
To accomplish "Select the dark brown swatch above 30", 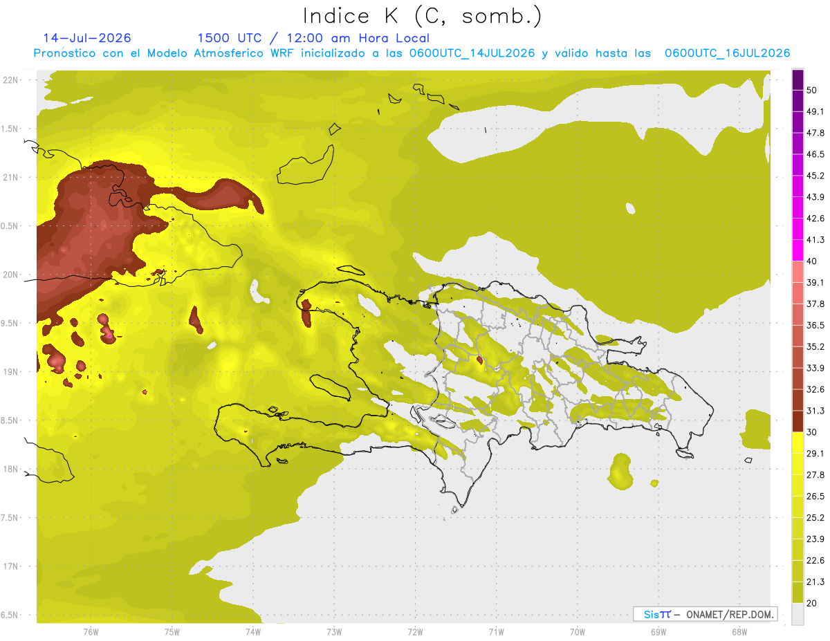I will pyautogui.click(x=797, y=421).
